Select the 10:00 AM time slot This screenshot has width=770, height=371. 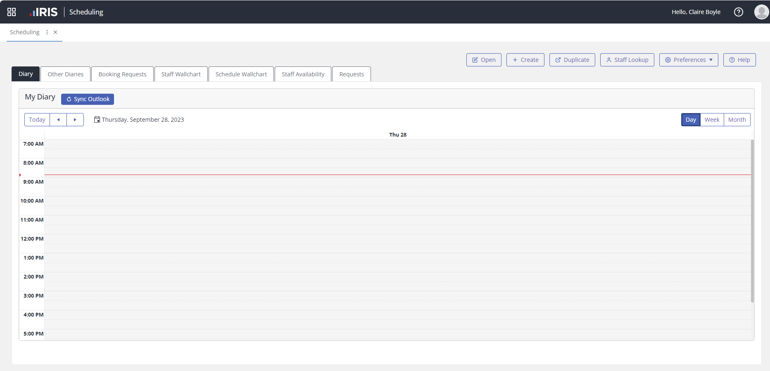(x=397, y=201)
